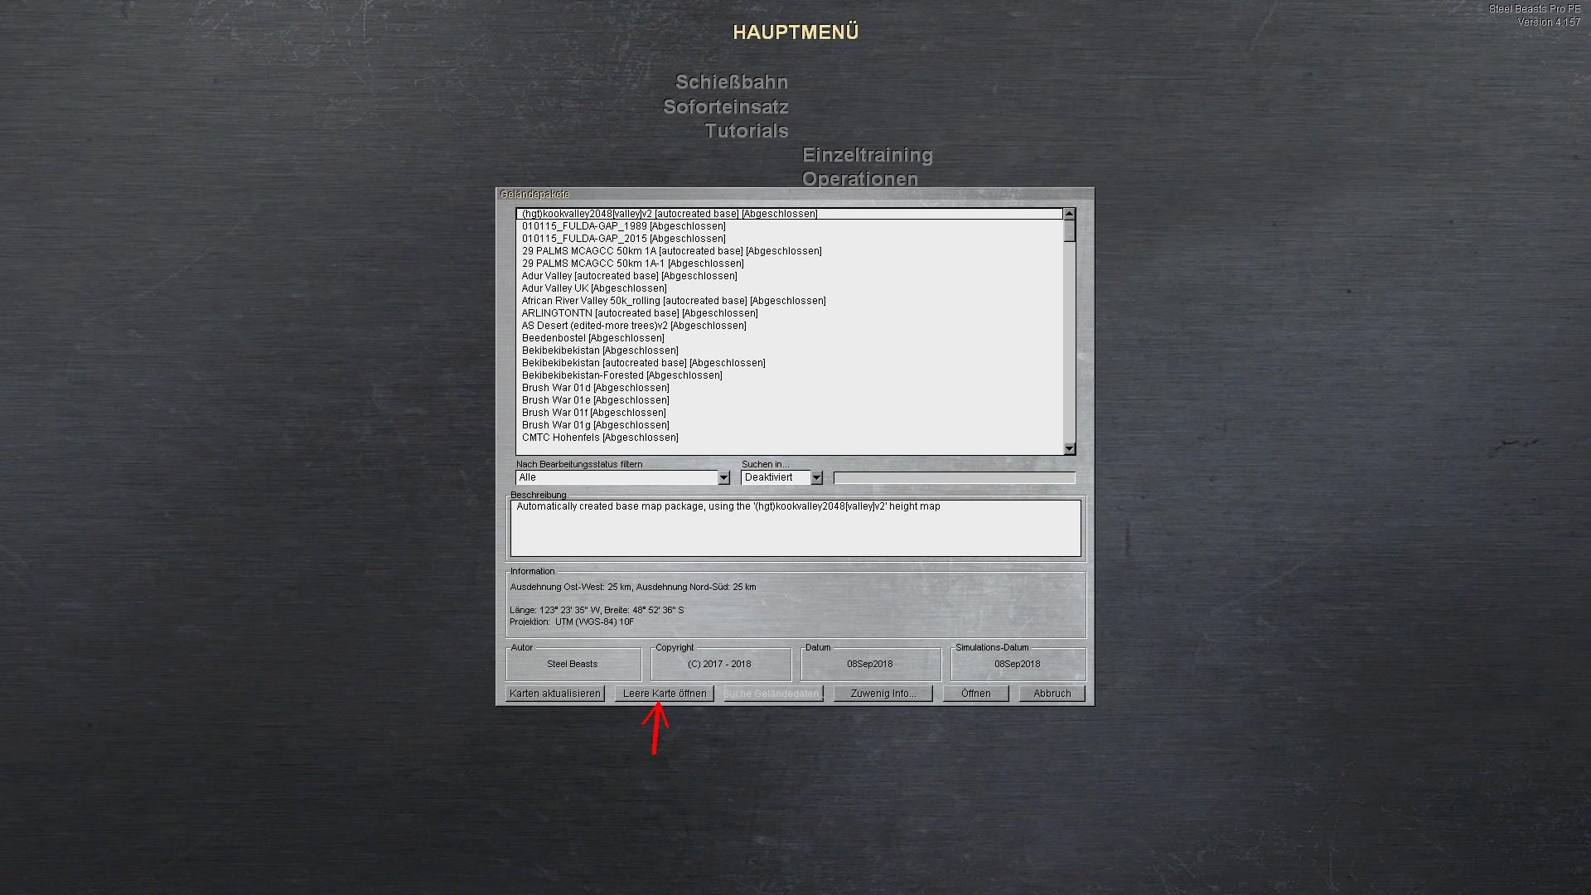1591x895 pixels.
Task: Open Zuweing Info dialog button
Action: (883, 694)
